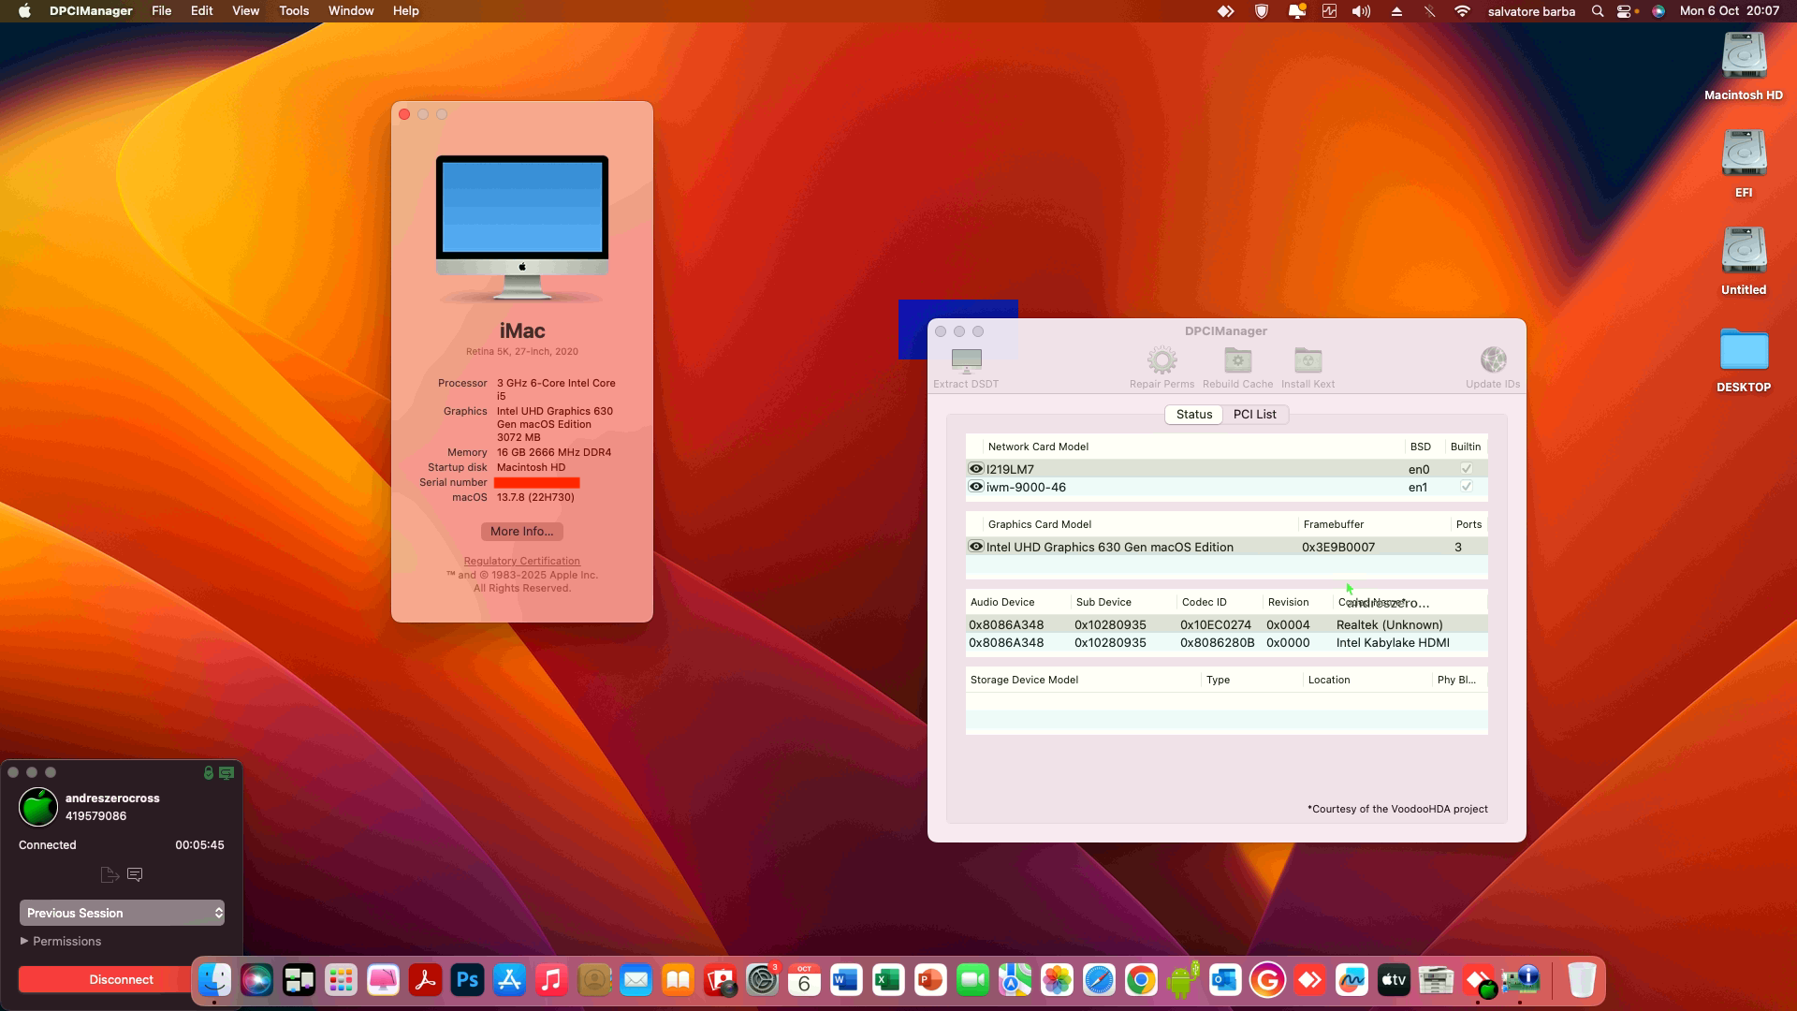
Task: Click the Install Kext toolbar icon
Action: point(1308,360)
